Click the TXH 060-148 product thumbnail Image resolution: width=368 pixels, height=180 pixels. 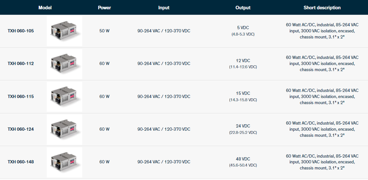click(x=64, y=162)
